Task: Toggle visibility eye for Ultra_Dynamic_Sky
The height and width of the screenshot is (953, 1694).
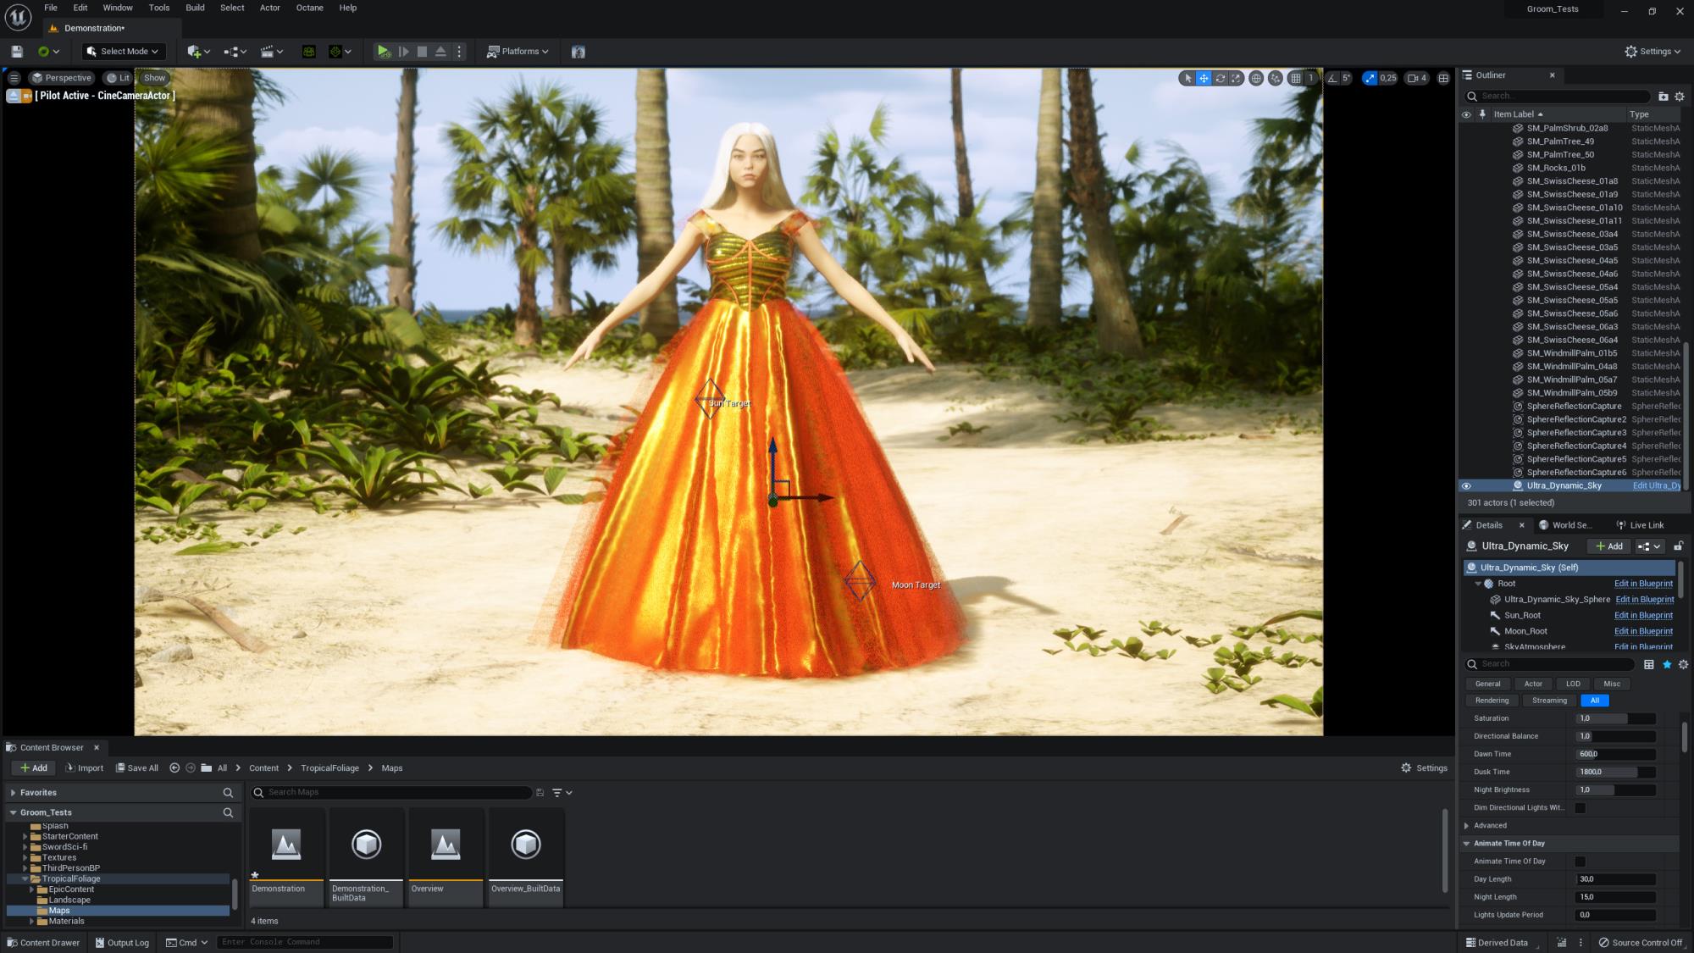Action: [x=1466, y=486]
